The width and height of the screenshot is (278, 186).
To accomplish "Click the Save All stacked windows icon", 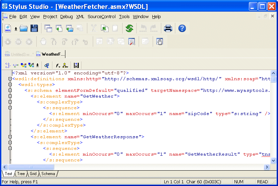I will click(48, 29).
